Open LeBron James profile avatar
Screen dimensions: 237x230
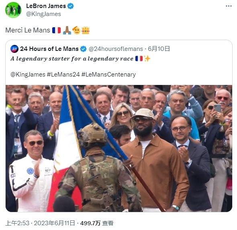(x=13, y=10)
